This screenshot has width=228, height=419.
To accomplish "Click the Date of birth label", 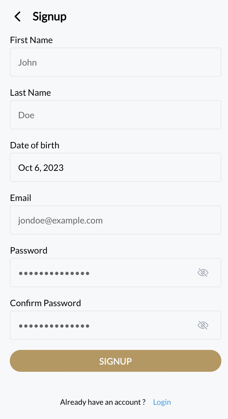I will (35, 145).
